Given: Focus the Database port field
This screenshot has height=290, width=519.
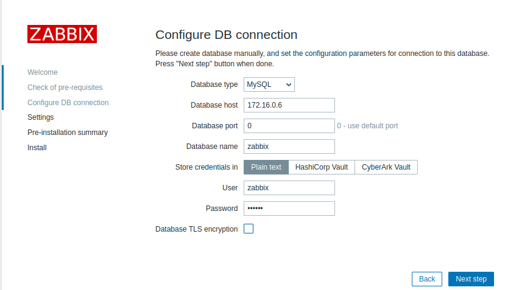Looking at the screenshot, I should [289, 126].
